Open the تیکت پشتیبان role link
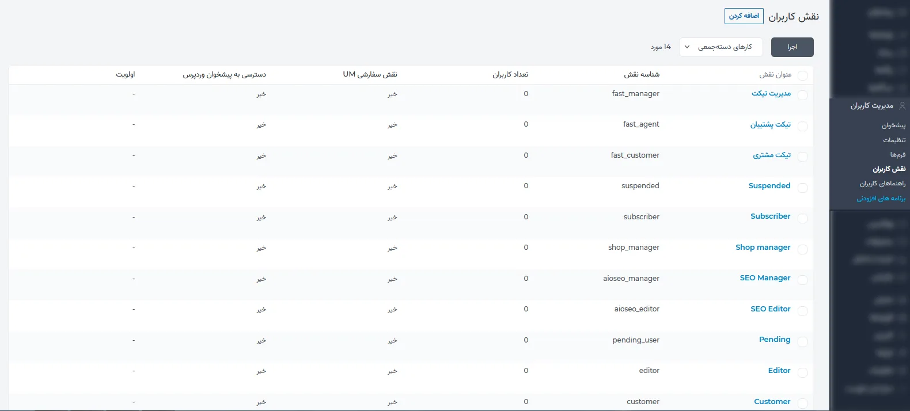Image resolution: width=910 pixels, height=411 pixels. 771,124
